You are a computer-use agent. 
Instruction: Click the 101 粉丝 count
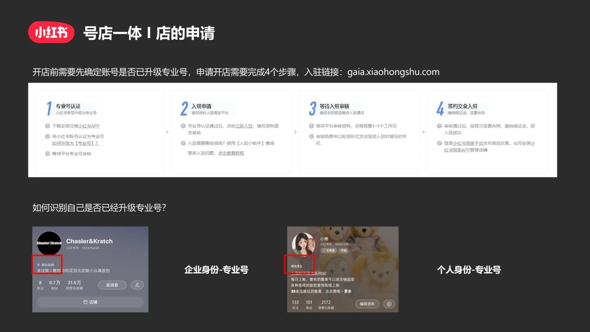309,305
